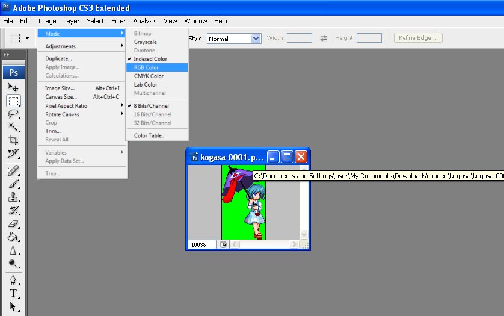This screenshot has width=504, height=316.
Task: Choose Grayscale mode
Action: point(156,42)
